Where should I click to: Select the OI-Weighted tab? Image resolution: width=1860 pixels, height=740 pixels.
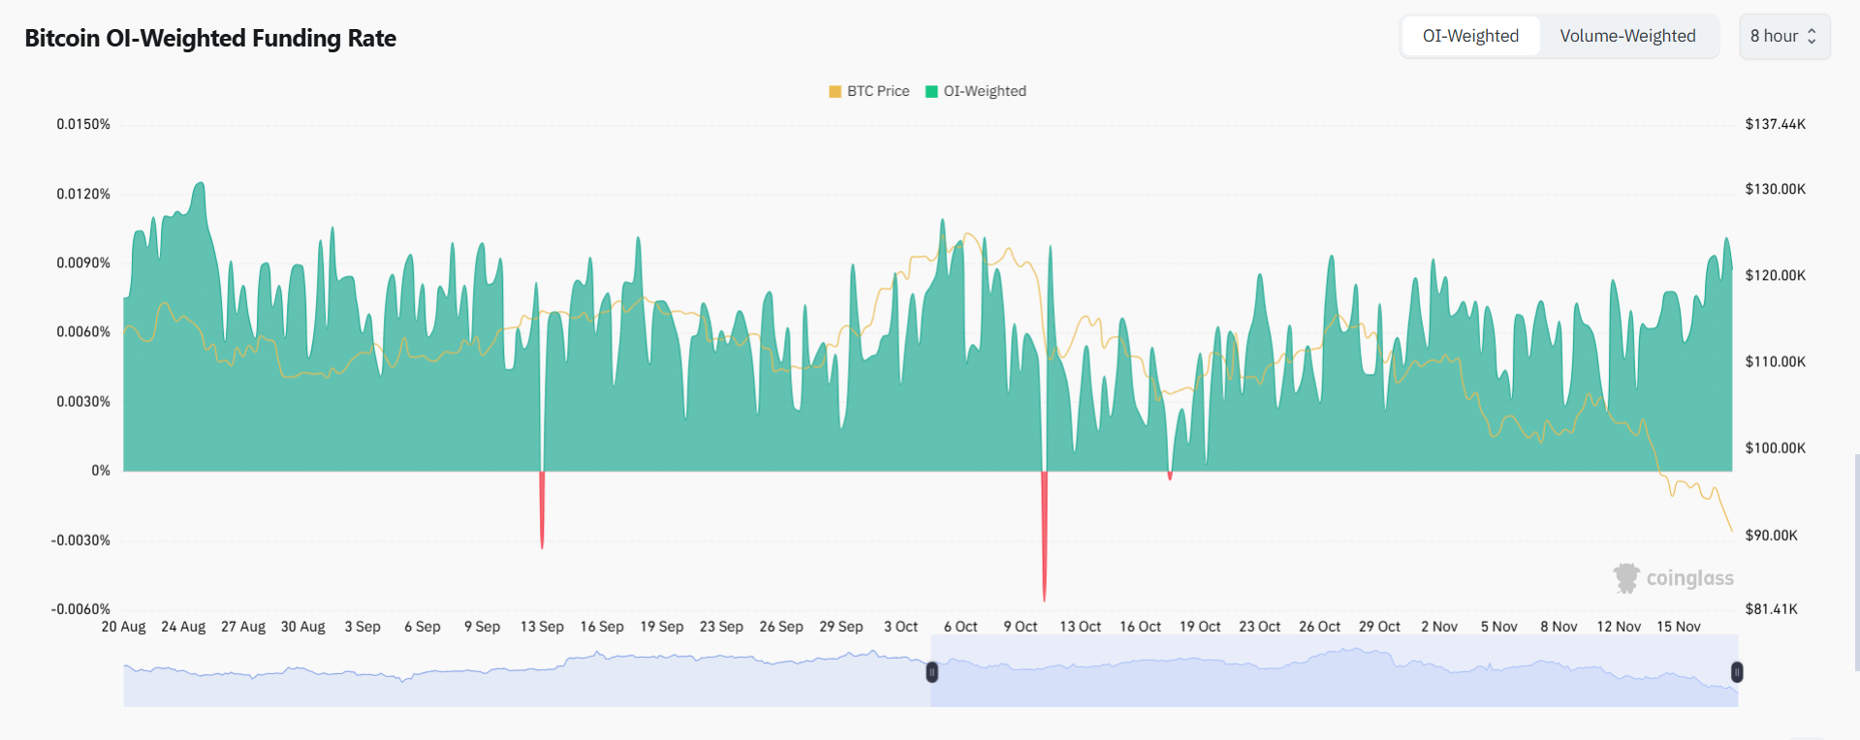click(1470, 36)
